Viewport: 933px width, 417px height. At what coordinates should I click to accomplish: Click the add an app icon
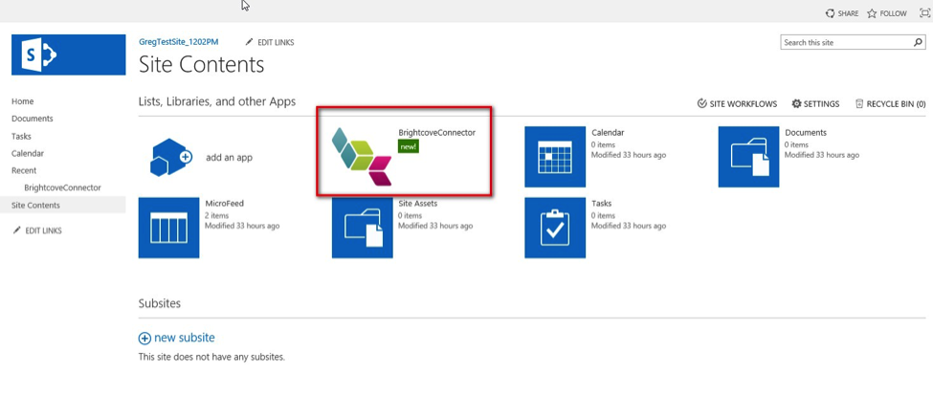point(170,157)
